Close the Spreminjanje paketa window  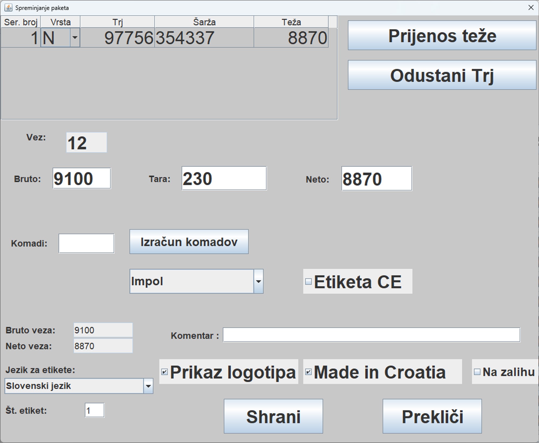click(531, 8)
